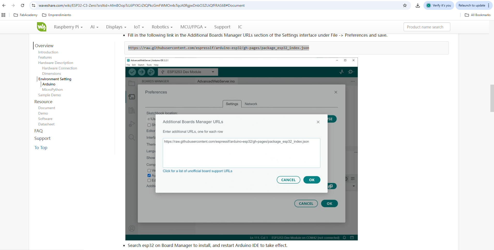Click the three-dots icon beside the AdvancedWebServer.ino tab
This screenshot has height=250, width=494.
click(353, 81)
